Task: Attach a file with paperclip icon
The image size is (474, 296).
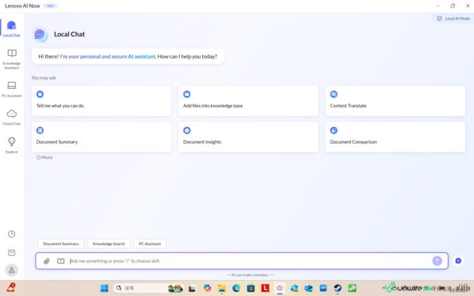Action: [x=46, y=261]
